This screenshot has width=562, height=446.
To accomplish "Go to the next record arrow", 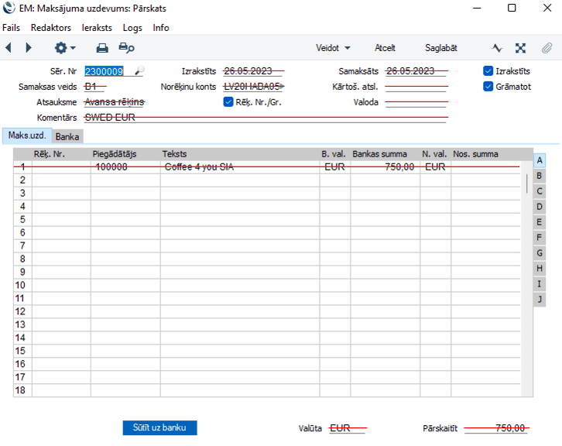I will click(x=29, y=48).
